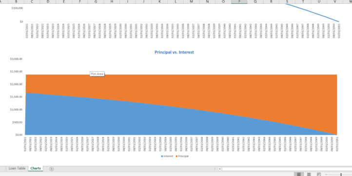The width and height of the screenshot is (352, 176).
Task: Select the $2,500.00 vertical axis label
Action: click(x=17, y=72)
